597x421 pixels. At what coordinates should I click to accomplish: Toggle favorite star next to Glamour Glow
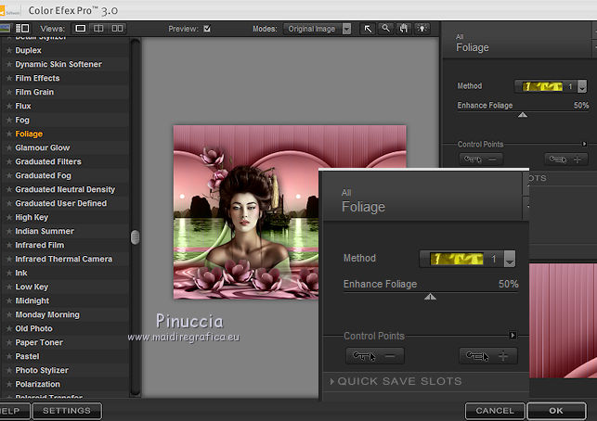click(8, 147)
